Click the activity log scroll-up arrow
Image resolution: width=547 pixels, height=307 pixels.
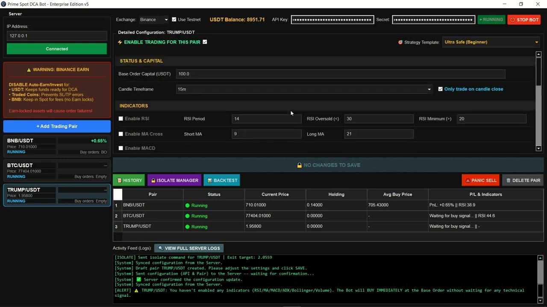coord(540,258)
